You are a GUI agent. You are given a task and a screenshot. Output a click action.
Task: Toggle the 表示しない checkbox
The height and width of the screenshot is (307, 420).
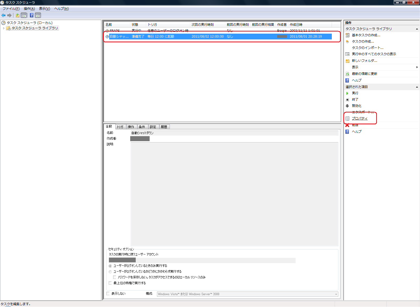tap(108, 294)
